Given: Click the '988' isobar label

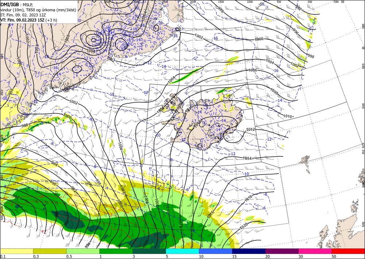Looking at the screenshot, I should [x=66, y=223].
